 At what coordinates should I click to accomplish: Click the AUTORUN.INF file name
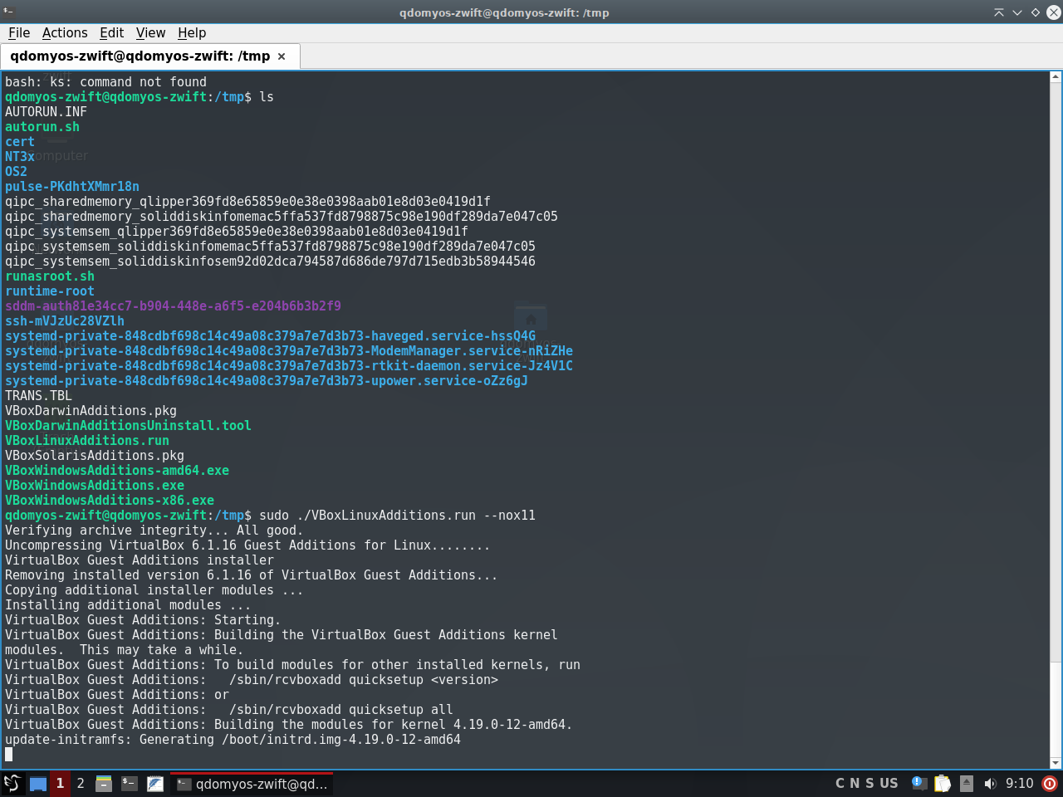[46, 111]
